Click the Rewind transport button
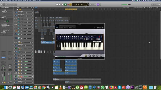 tap(57, 4)
